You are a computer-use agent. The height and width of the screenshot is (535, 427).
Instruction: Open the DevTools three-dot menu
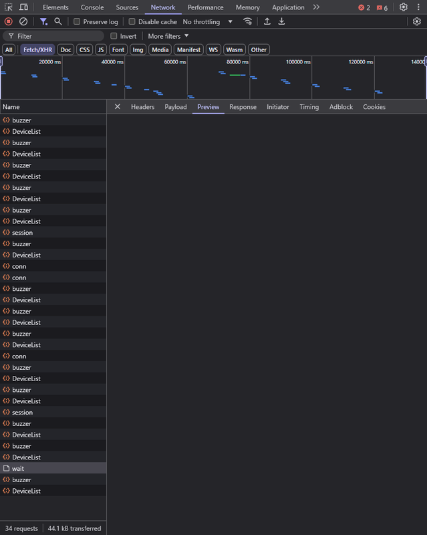(x=418, y=7)
